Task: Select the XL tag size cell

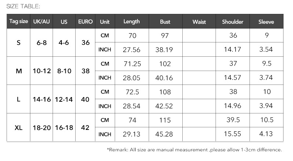Action: 19,127
